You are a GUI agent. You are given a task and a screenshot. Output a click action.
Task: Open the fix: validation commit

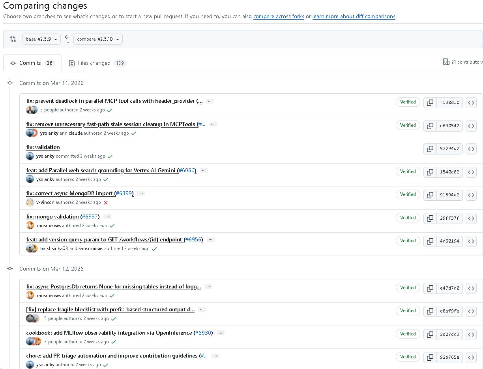pyautogui.click(x=43, y=147)
